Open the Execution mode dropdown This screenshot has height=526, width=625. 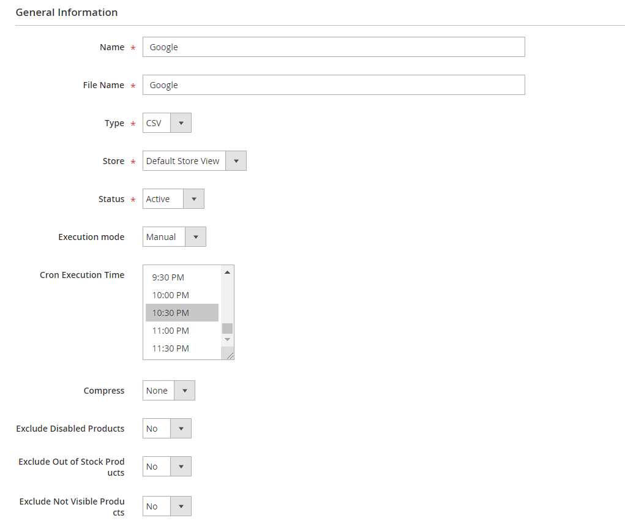[x=174, y=237]
